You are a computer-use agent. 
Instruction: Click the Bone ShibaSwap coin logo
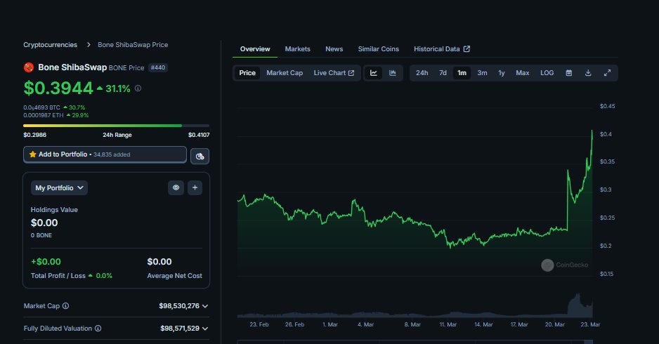(x=29, y=67)
